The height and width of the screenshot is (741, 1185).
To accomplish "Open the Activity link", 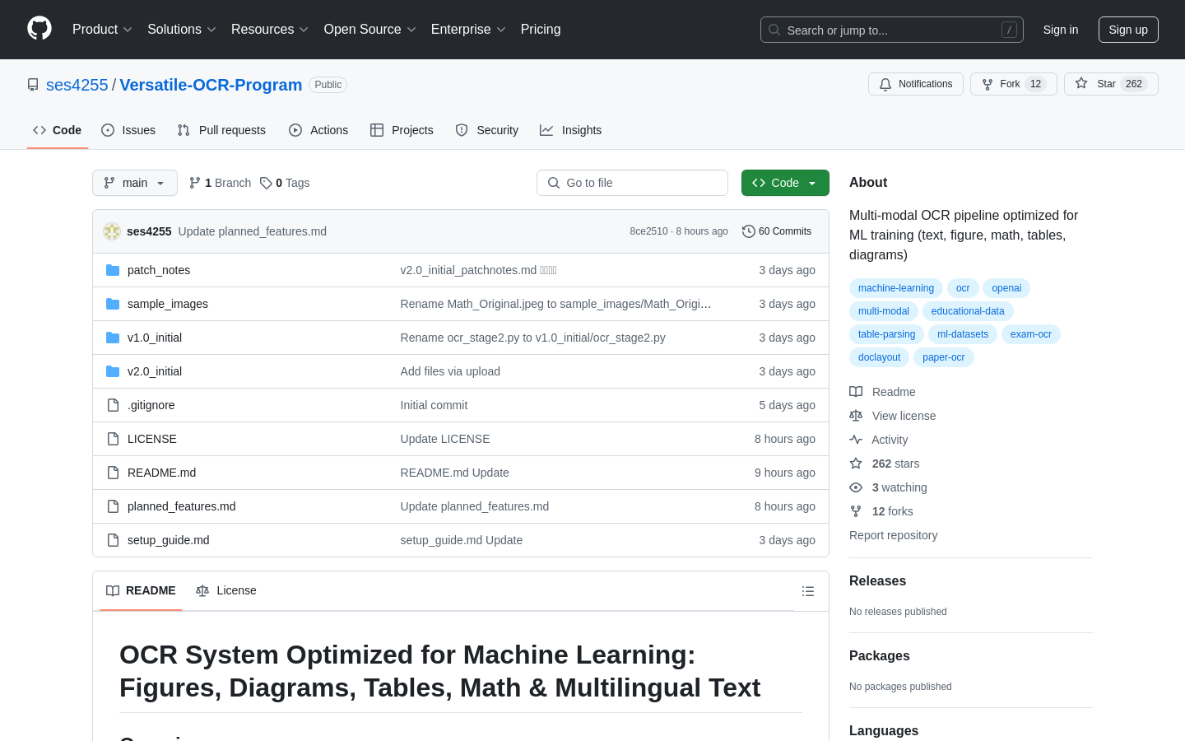I will [x=879, y=440].
